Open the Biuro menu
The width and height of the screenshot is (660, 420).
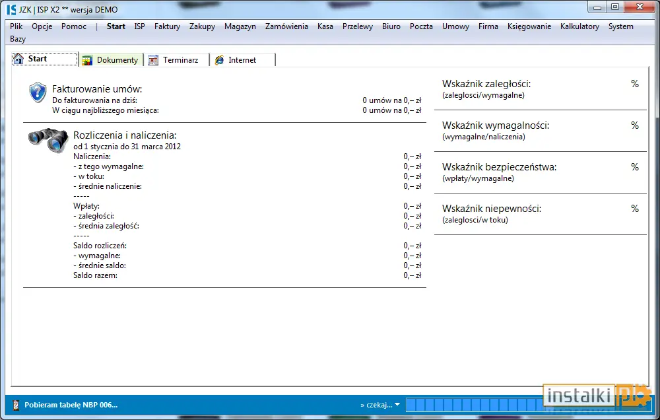tap(391, 26)
